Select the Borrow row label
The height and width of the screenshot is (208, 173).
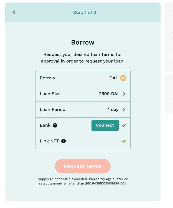(47, 78)
